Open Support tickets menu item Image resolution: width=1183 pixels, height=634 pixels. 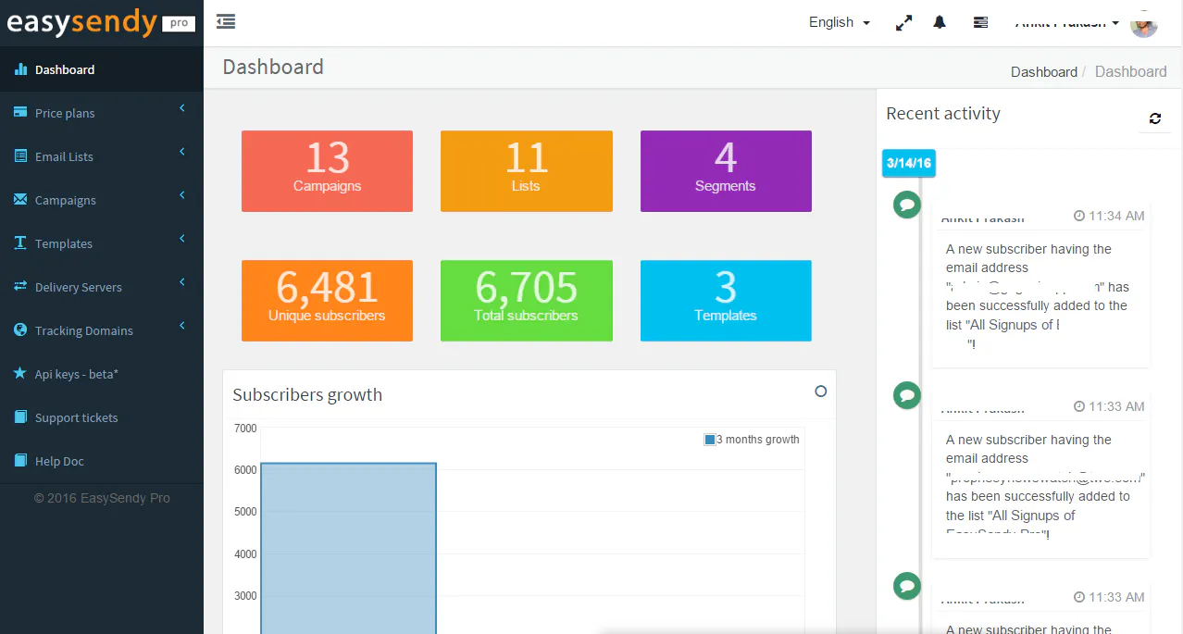click(102, 417)
